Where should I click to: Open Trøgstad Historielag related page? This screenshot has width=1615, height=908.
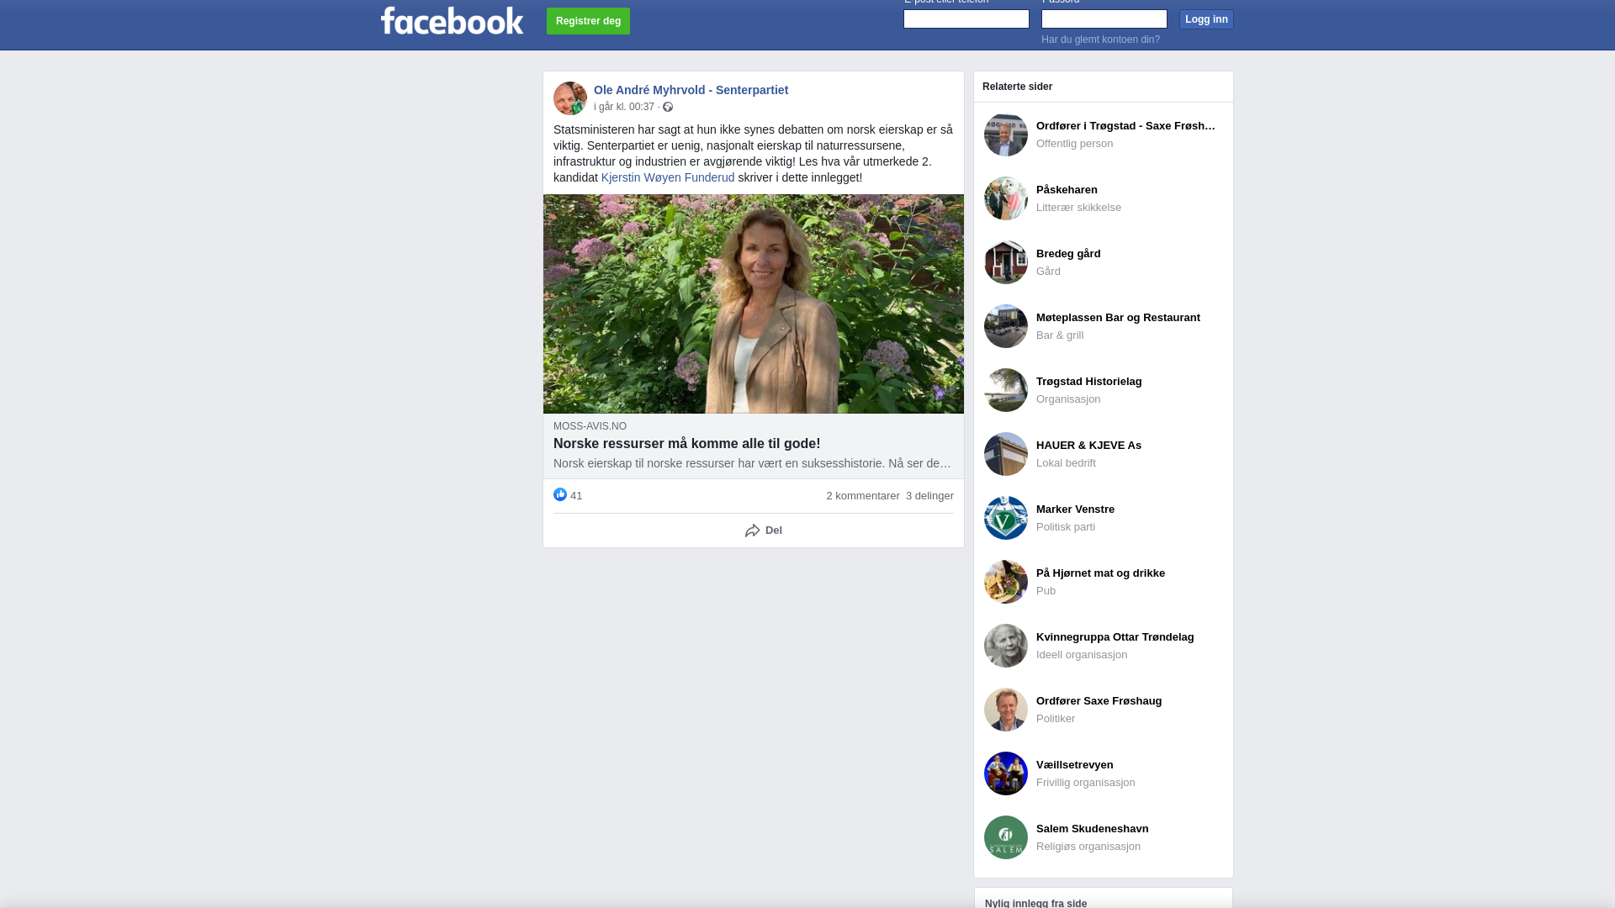pyautogui.click(x=1104, y=390)
